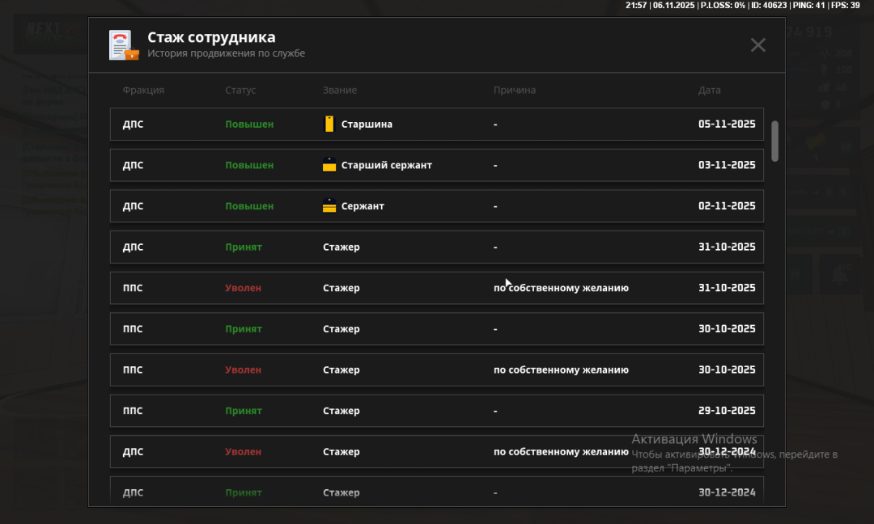
Task: Select the row dated 03-11-2025
Action: (436, 165)
